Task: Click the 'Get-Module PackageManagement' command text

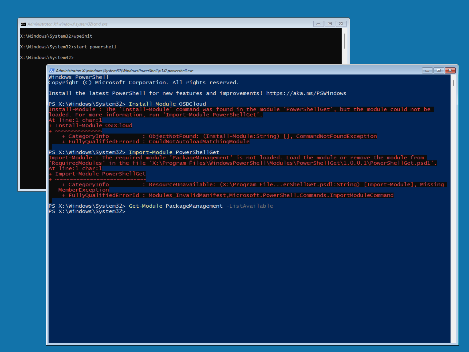Action: (x=176, y=206)
